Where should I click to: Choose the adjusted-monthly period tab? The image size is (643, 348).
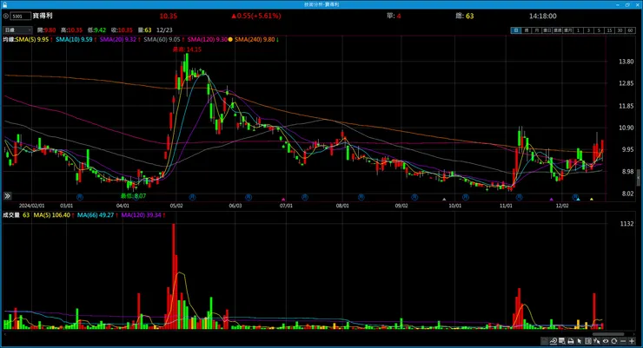click(567, 30)
